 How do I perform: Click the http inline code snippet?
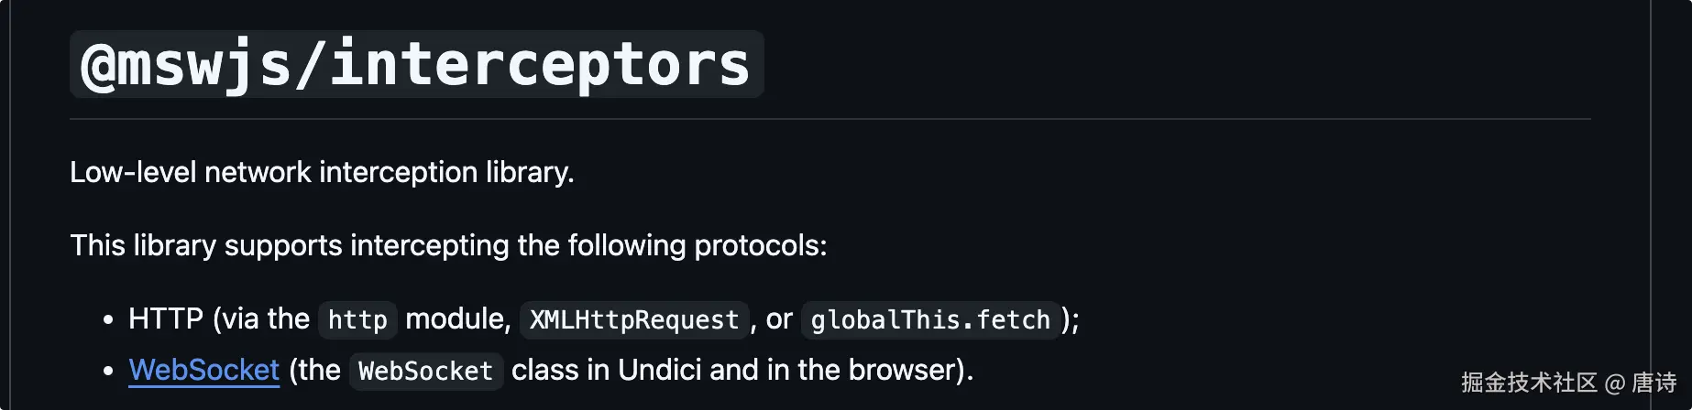tap(357, 319)
